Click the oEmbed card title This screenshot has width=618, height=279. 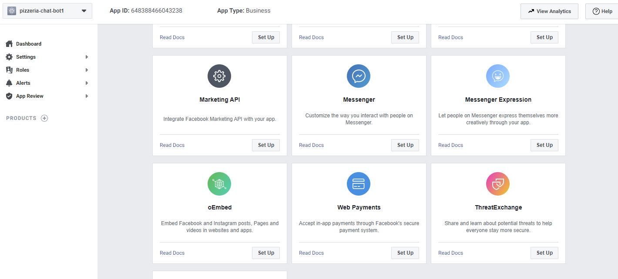pos(220,207)
